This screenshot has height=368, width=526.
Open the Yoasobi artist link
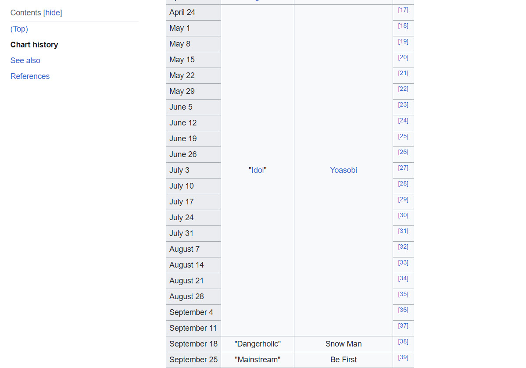point(344,170)
